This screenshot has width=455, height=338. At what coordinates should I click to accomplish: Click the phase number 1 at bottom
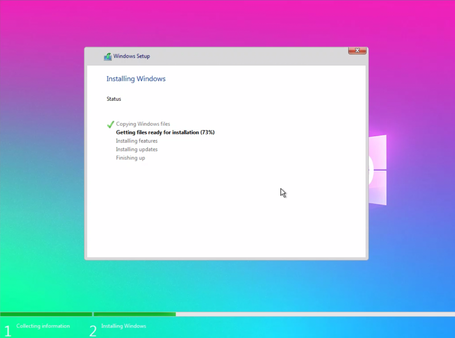[8, 331]
